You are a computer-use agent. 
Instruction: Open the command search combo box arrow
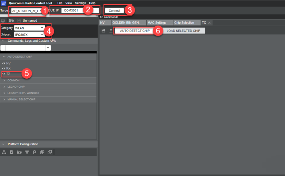[x=48, y=48]
